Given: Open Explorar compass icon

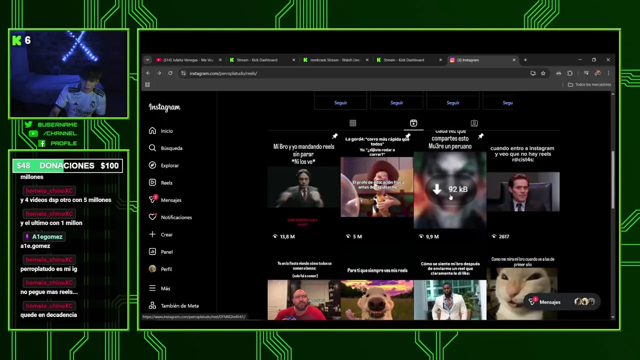Looking at the screenshot, I should tap(152, 165).
